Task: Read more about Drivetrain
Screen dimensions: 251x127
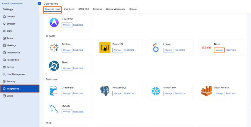Action: [78, 25]
